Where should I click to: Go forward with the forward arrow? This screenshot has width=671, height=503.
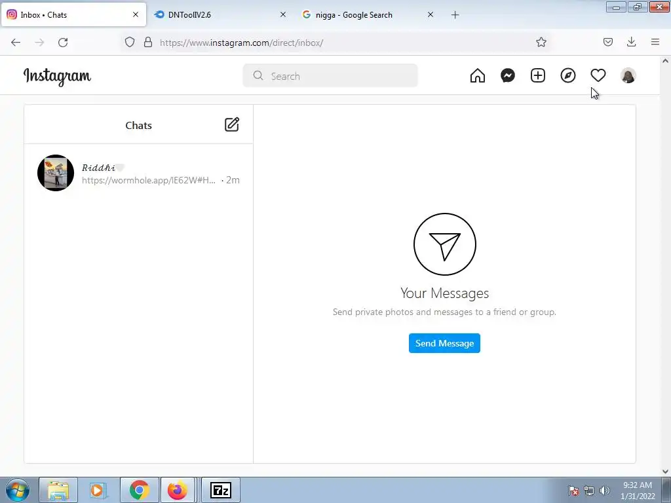pyautogui.click(x=39, y=43)
